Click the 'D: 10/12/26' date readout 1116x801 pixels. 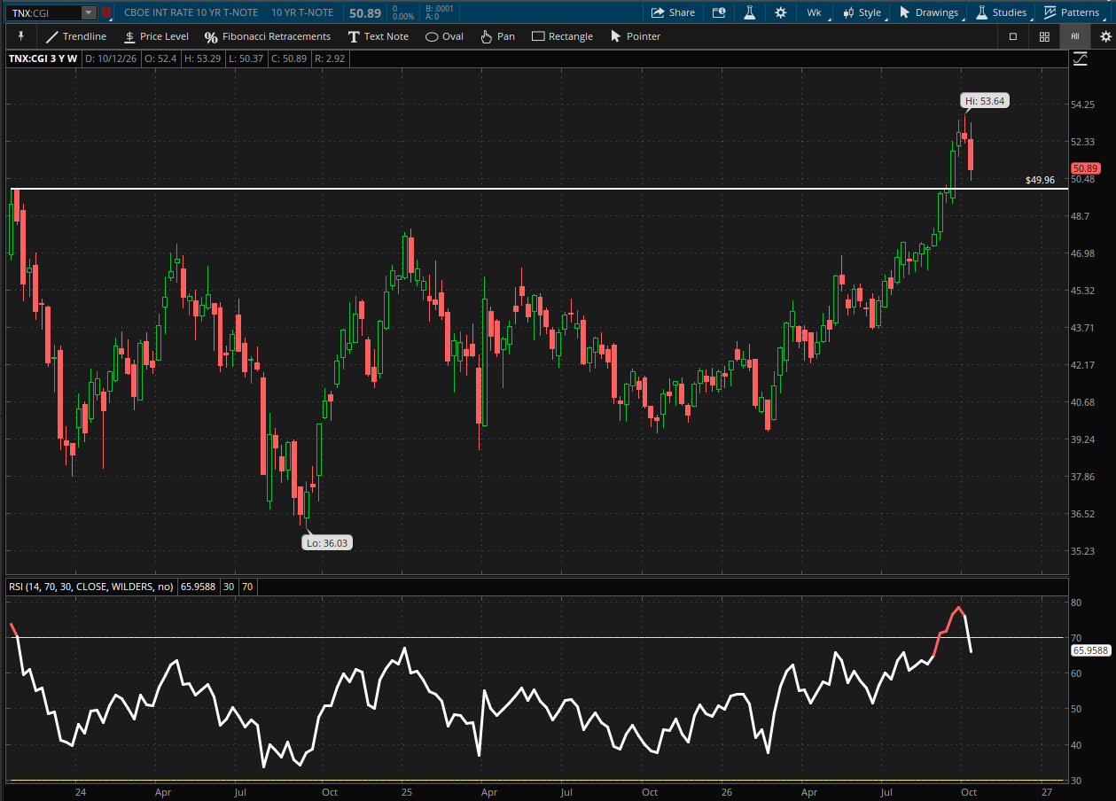click(112, 59)
